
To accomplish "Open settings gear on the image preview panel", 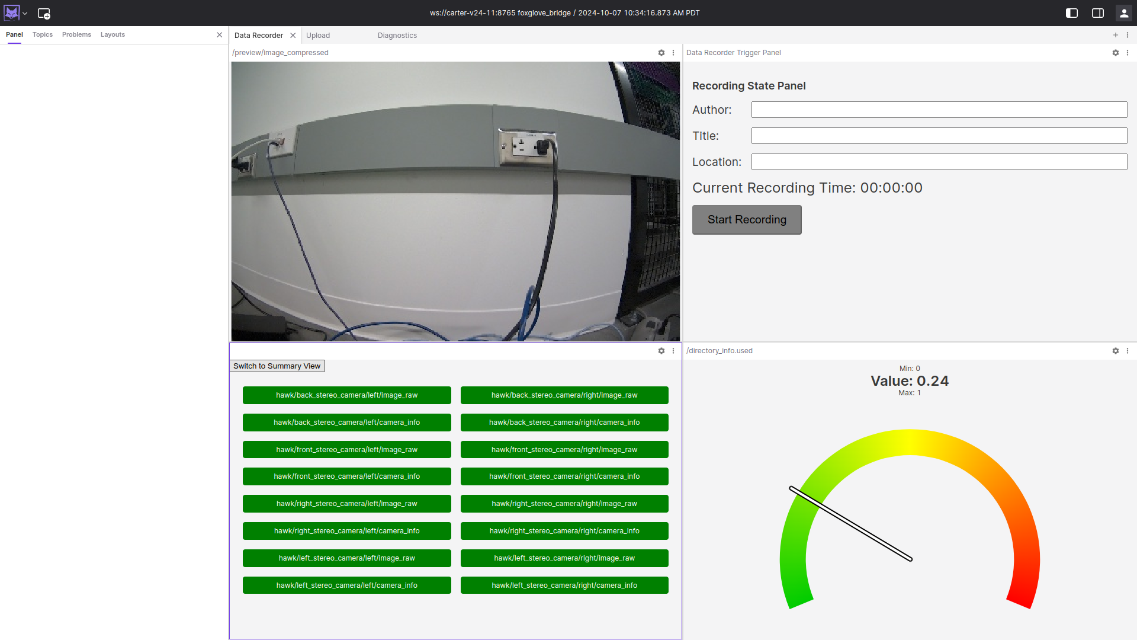I will point(661,53).
